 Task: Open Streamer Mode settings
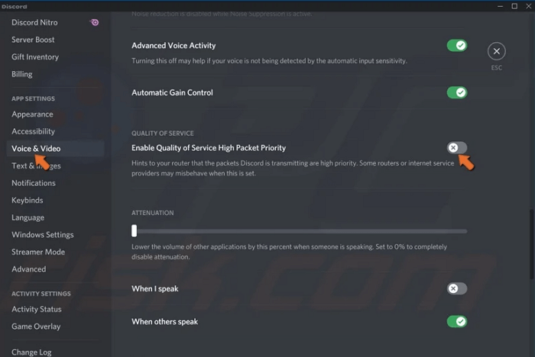38,252
